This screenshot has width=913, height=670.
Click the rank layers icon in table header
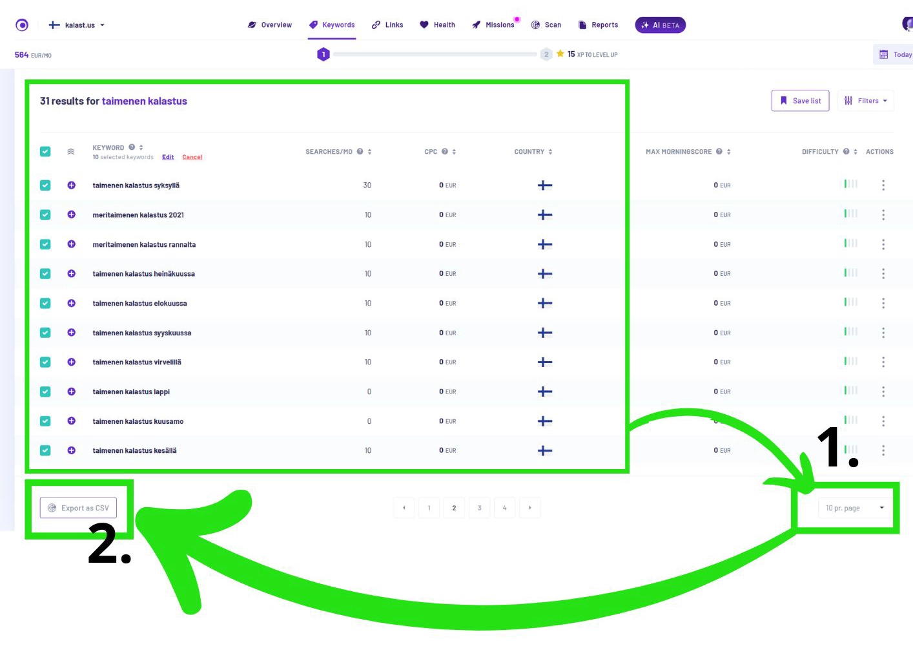pos(71,152)
